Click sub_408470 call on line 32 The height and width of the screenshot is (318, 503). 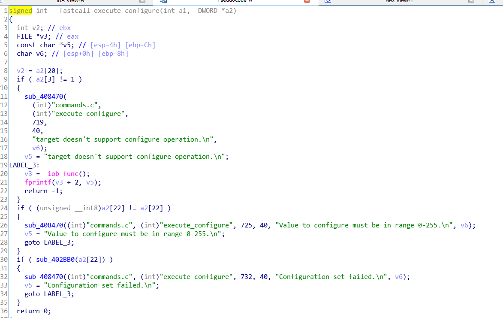point(44,277)
